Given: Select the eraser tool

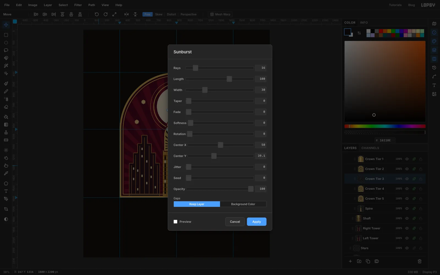Looking at the screenshot, I should 6,107.
